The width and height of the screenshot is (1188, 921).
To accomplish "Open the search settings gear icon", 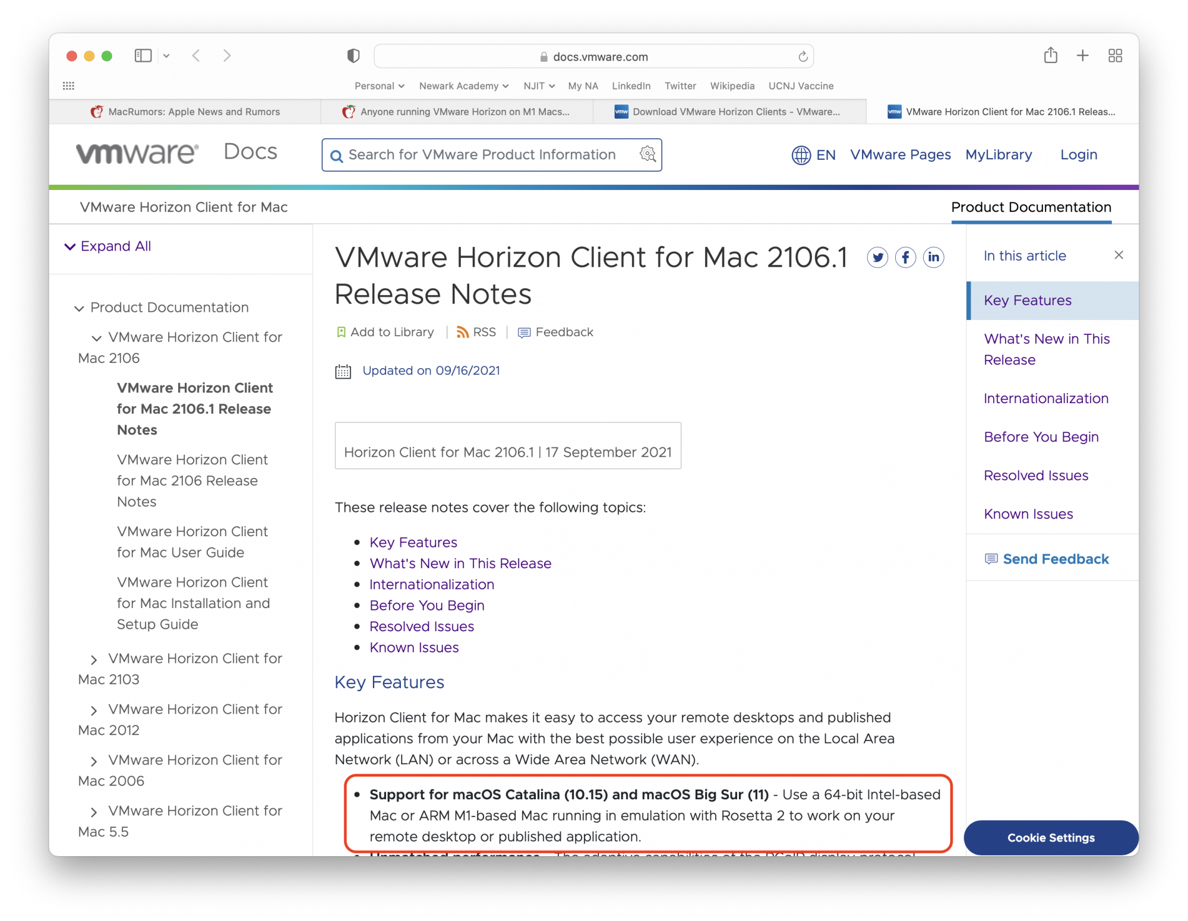I will [x=647, y=154].
